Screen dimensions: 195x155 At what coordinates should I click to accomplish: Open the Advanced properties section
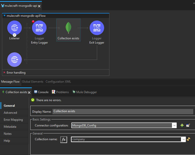pos(10,113)
